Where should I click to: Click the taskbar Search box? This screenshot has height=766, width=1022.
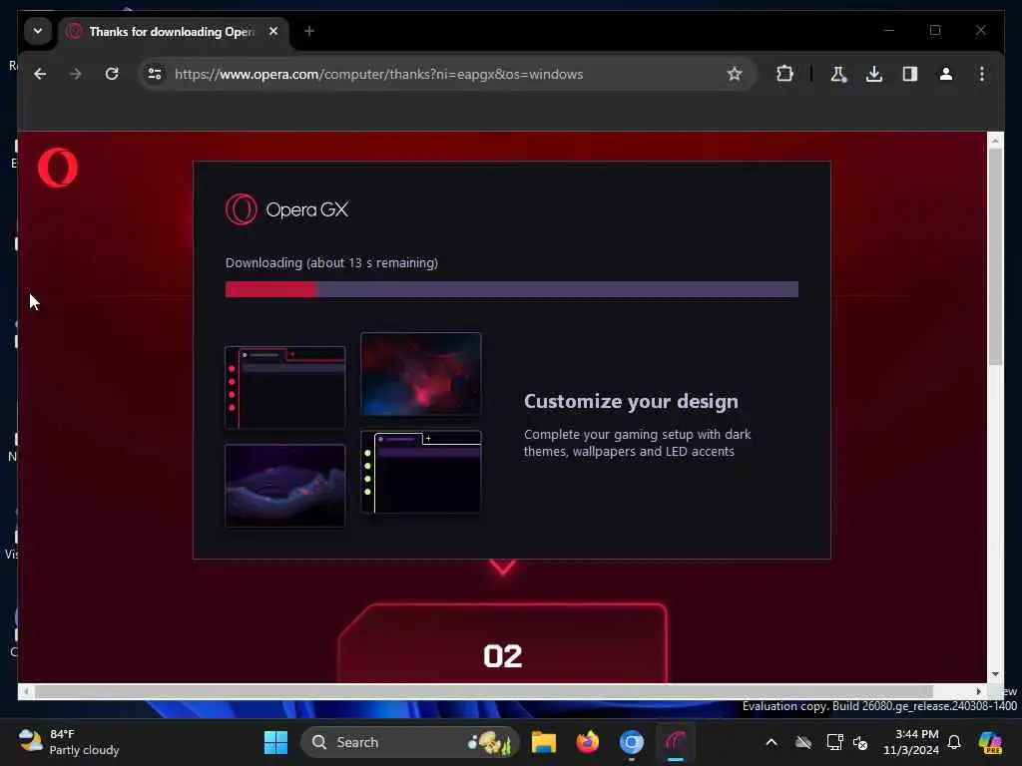pyautogui.click(x=409, y=742)
